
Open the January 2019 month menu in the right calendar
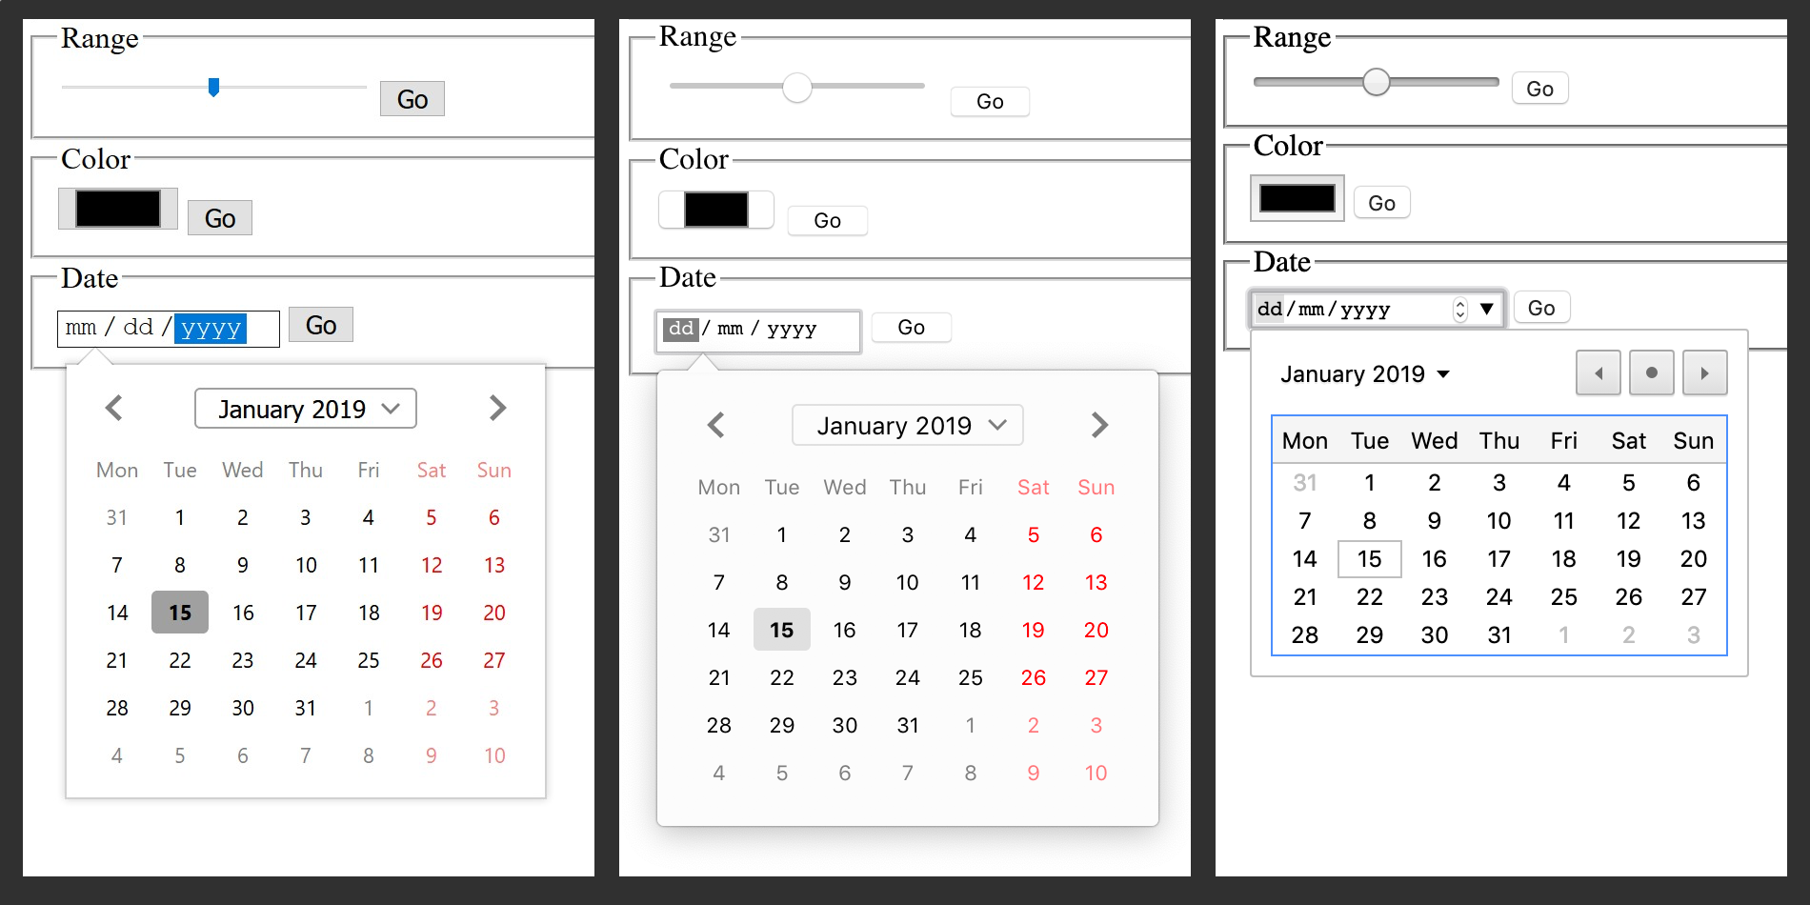coord(1364,374)
